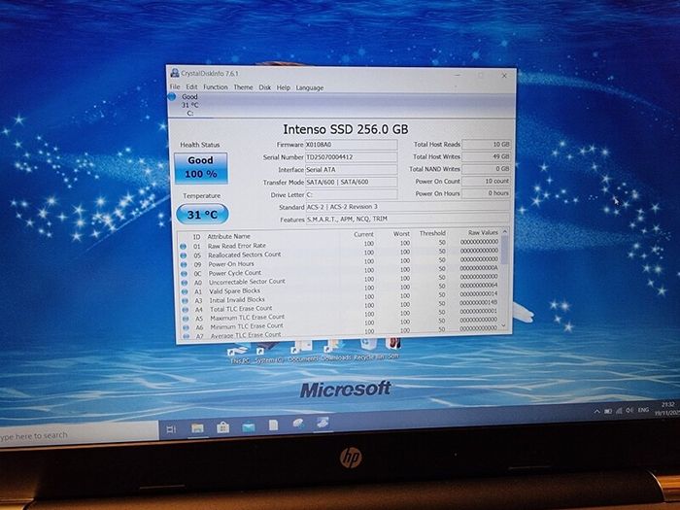The height and width of the screenshot is (510, 680).
Task: Open the Edit menu
Action: click(x=191, y=86)
